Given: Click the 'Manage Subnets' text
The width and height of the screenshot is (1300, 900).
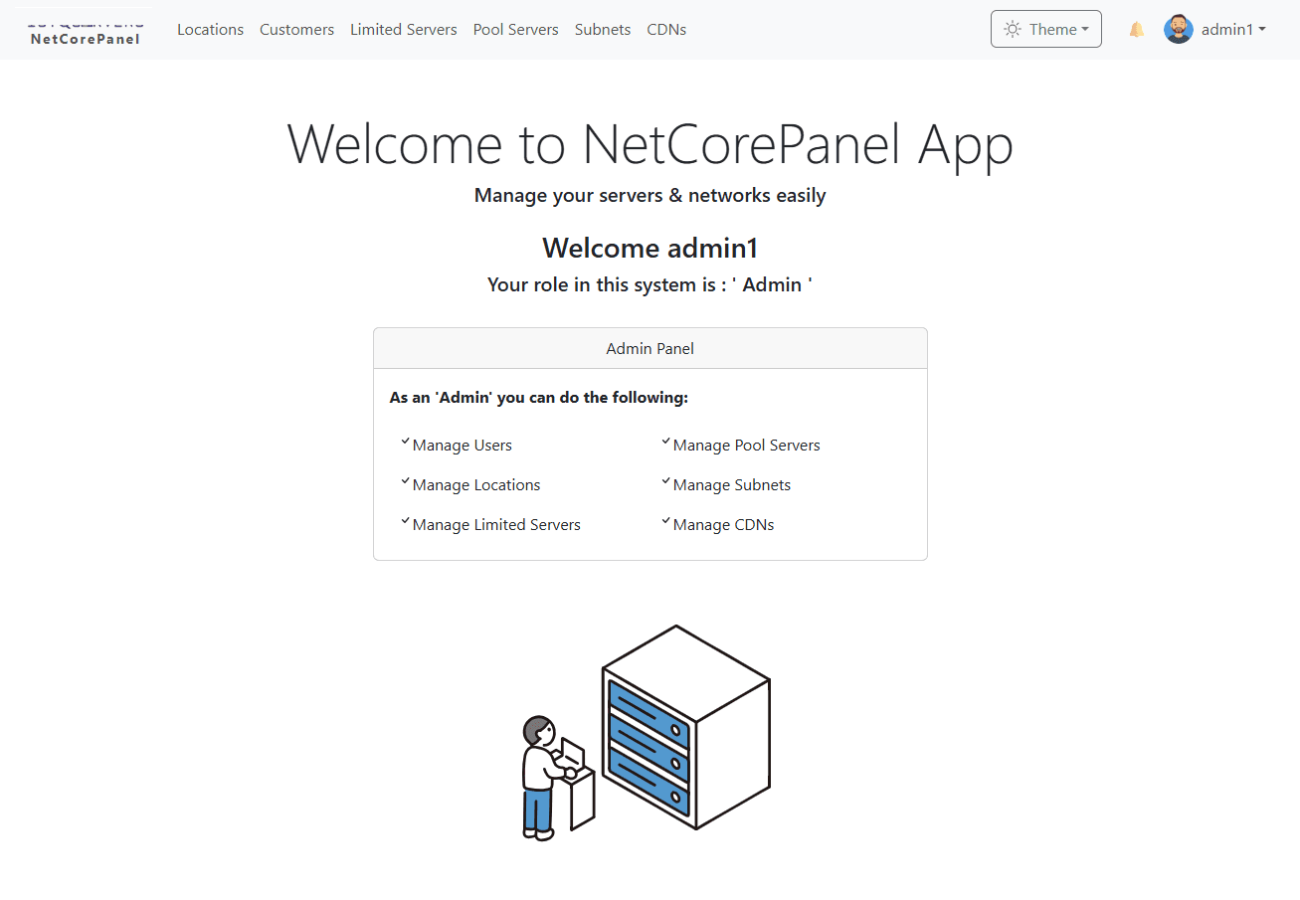Looking at the screenshot, I should point(732,485).
